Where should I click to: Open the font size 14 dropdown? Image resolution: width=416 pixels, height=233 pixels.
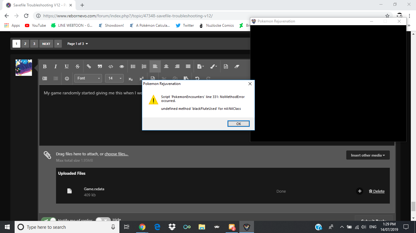(x=114, y=78)
